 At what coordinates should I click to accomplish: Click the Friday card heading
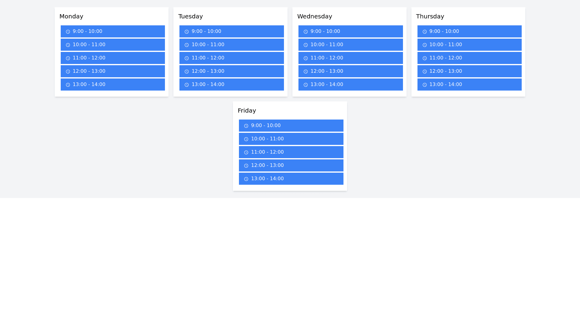click(x=246, y=110)
